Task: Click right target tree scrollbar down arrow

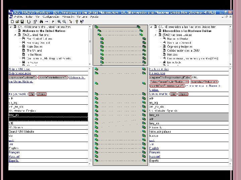Action: pyautogui.click(x=230, y=64)
